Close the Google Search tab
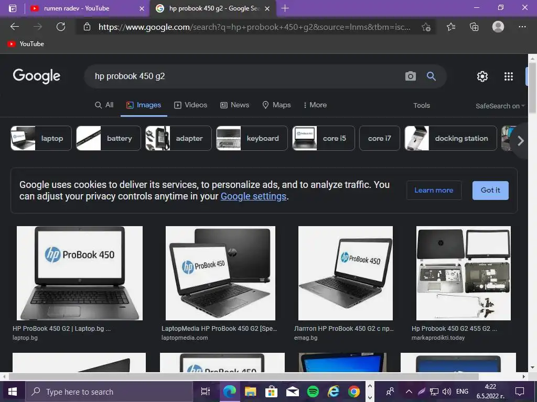 coord(267,8)
